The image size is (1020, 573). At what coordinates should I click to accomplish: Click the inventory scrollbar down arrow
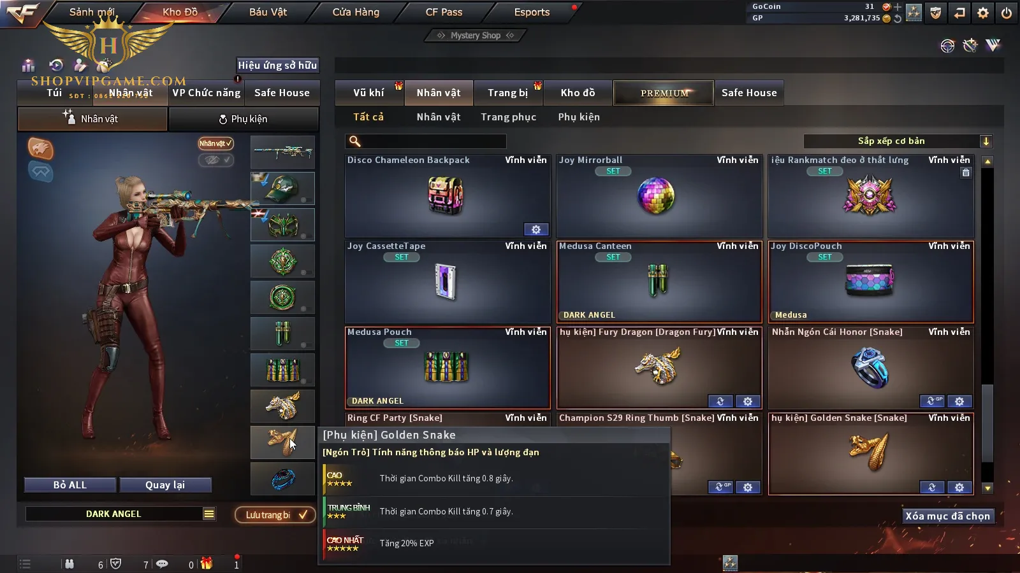click(987, 488)
